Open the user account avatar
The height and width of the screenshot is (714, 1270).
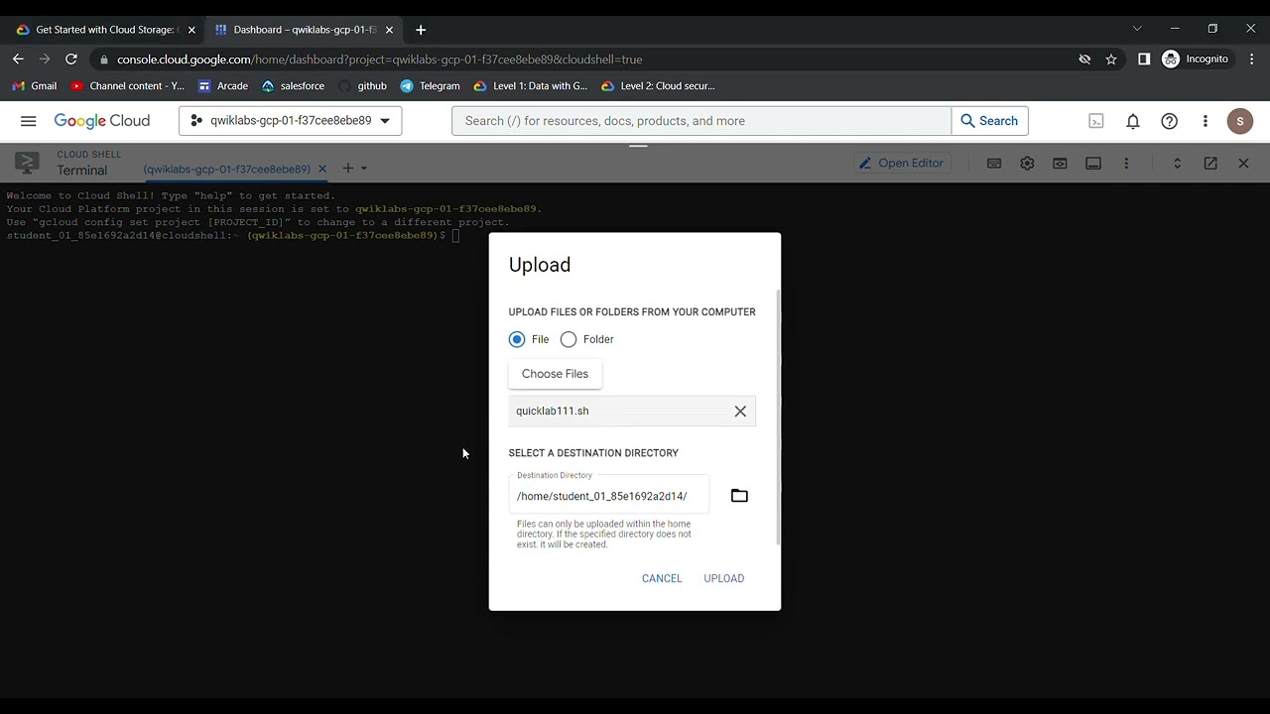click(x=1240, y=121)
